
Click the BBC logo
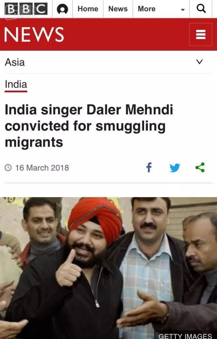pyautogui.click(x=26, y=9)
